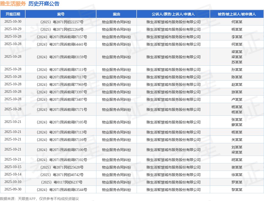This screenshot has height=201, width=264.
Task: Click case number 粤2071民初22264号
Action: point(68,29)
